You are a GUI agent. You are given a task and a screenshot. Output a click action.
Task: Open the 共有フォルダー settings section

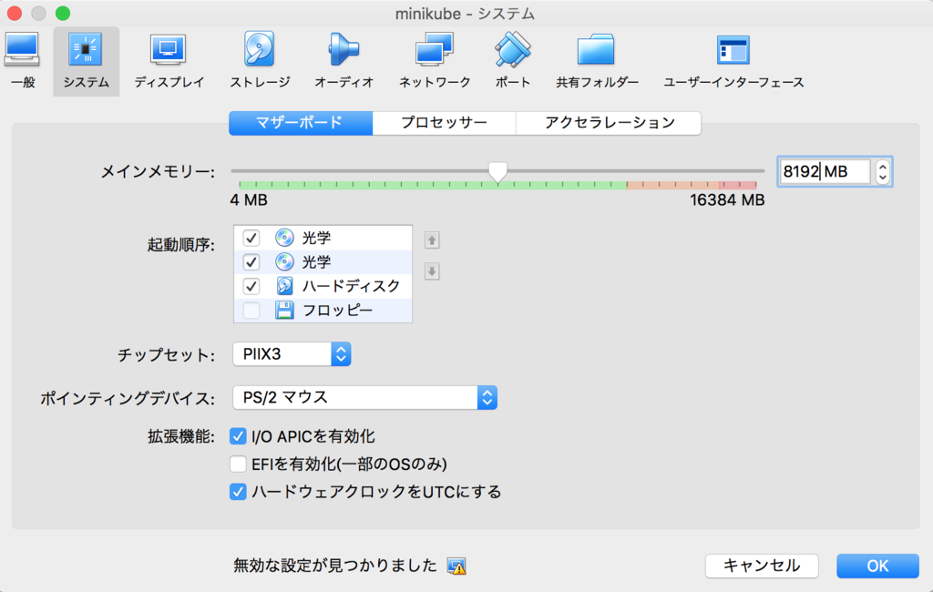coord(597,59)
